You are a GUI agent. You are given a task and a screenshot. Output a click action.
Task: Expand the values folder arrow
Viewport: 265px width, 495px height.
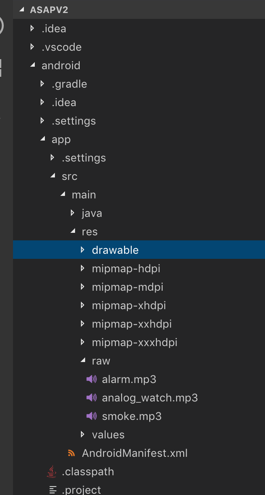coord(82,435)
